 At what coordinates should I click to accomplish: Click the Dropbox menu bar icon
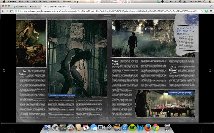[158, 1]
